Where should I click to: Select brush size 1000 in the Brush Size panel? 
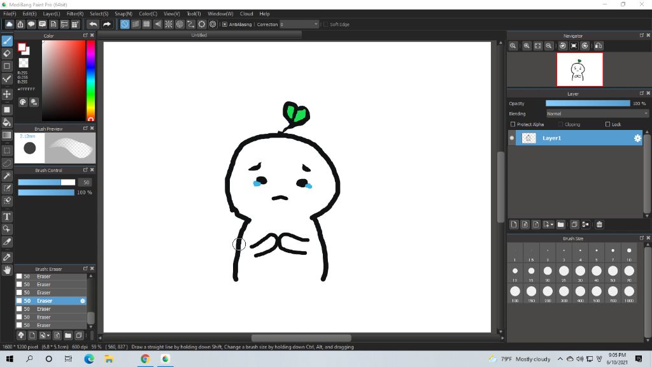tap(628, 293)
